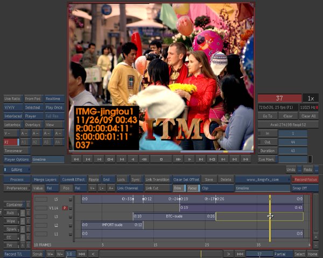Open the Player Options menu

point(17,160)
